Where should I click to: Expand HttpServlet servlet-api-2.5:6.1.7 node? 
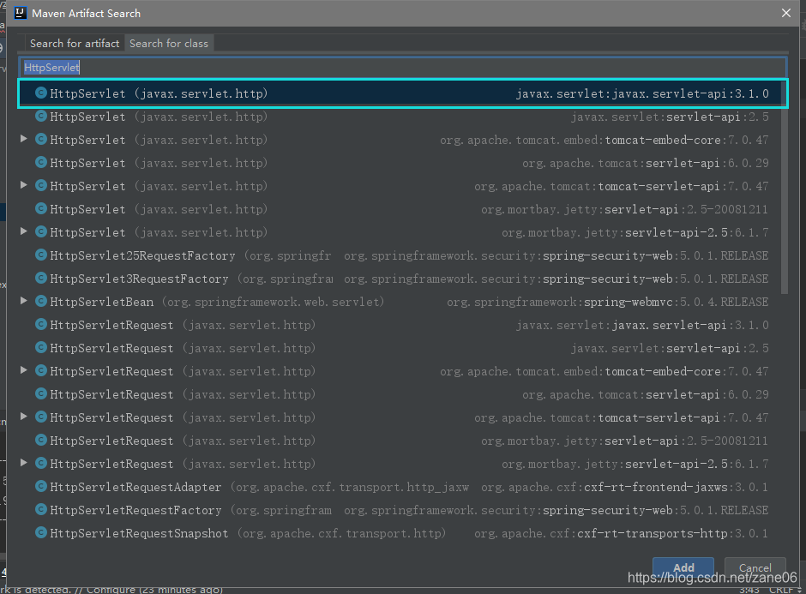(x=23, y=231)
